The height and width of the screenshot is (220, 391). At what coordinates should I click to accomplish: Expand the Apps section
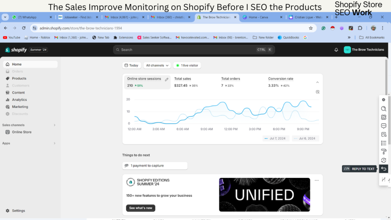[x=54, y=143]
